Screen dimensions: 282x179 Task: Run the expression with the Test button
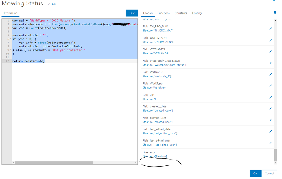coord(132,13)
